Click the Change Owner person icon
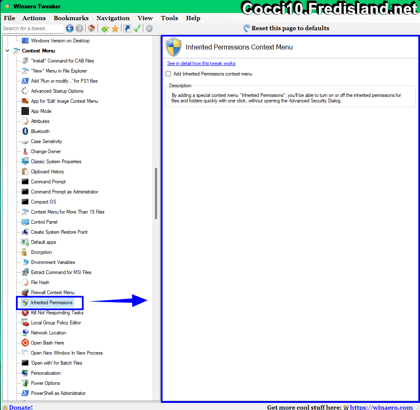The width and height of the screenshot is (420, 410). (x=25, y=151)
